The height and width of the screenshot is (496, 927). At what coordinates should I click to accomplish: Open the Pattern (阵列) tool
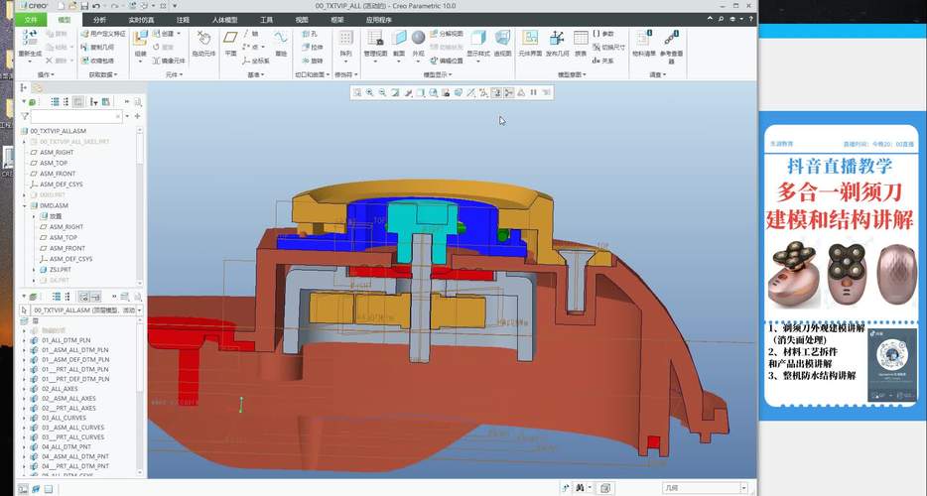coord(345,39)
